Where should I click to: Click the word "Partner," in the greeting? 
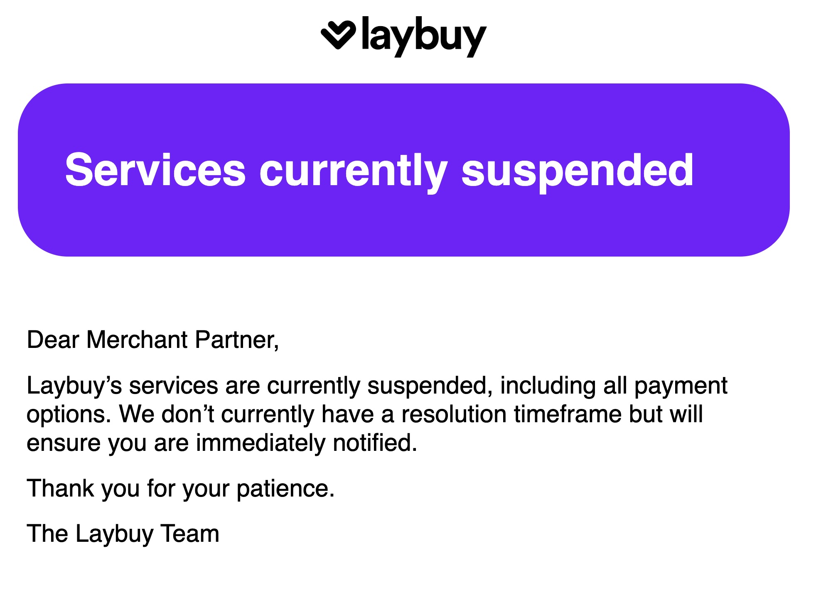point(237,340)
